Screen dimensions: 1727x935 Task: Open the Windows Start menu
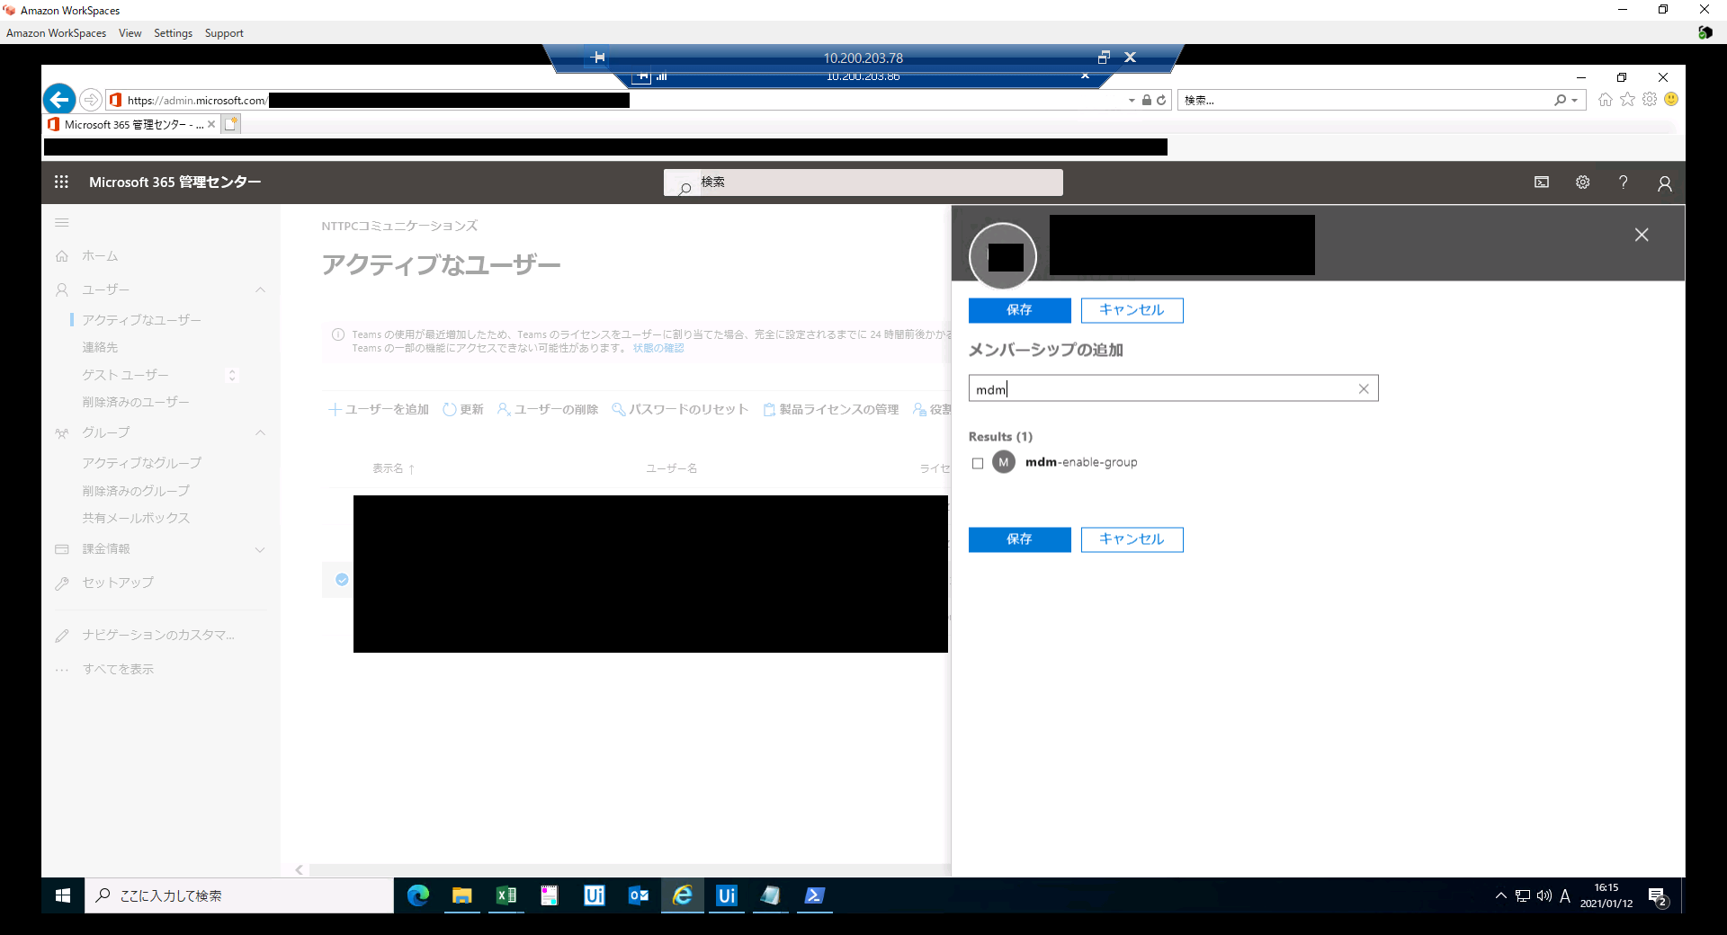tap(63, 895)
